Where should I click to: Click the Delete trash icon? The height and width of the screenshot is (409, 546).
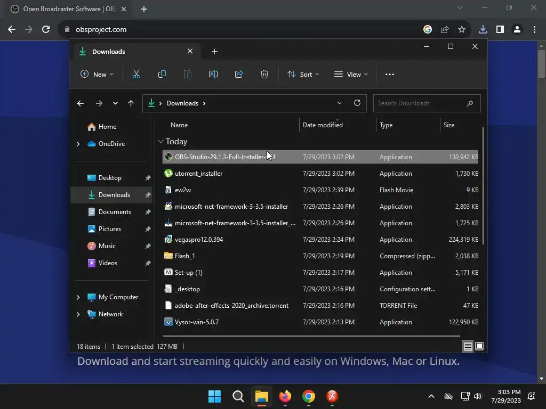pyautogui.click(x=264, y=75)
